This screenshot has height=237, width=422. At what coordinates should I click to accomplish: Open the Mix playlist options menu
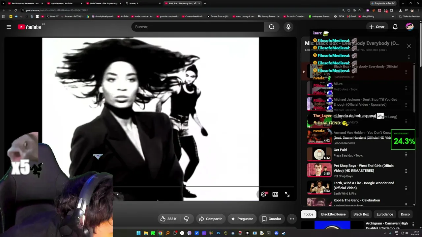tap(409, 57)
